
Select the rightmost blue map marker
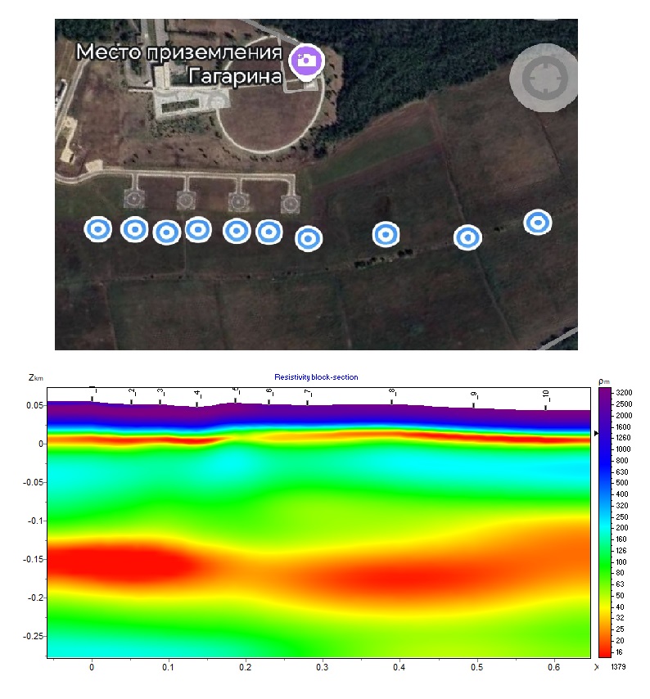click(x=538, y=222)
